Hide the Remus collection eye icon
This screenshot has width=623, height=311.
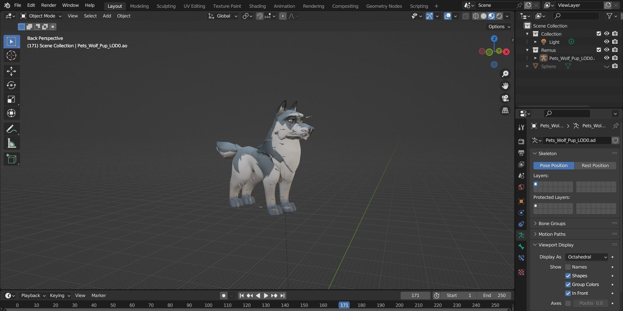coord(606,50)
